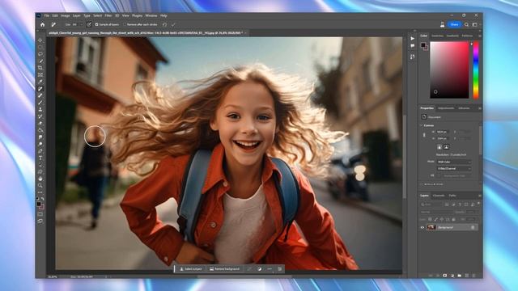Switch foreground and background colors
Viewport: 518px width, 291px height.
pyautogui.click(x=43, y=199)
